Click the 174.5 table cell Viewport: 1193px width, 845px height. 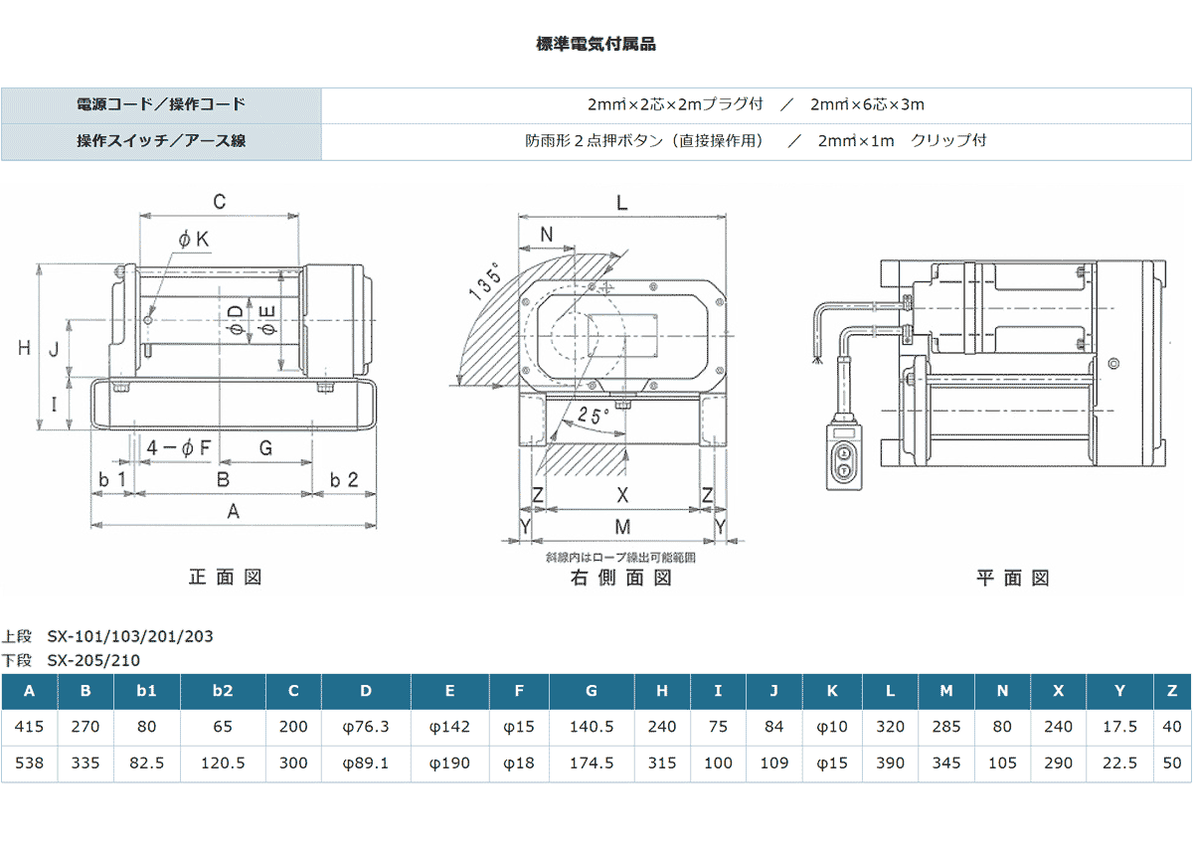pyautogui.click(x=592, y=763)
